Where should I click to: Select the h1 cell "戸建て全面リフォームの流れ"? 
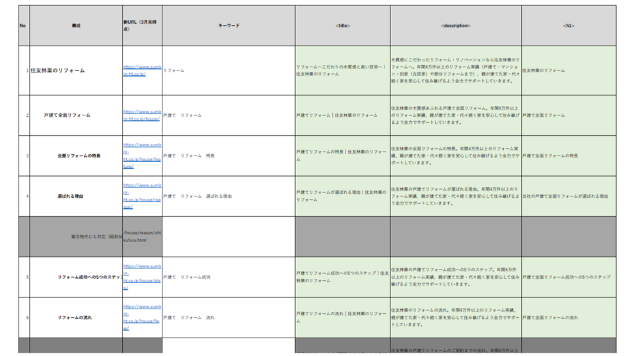[569, 318]
